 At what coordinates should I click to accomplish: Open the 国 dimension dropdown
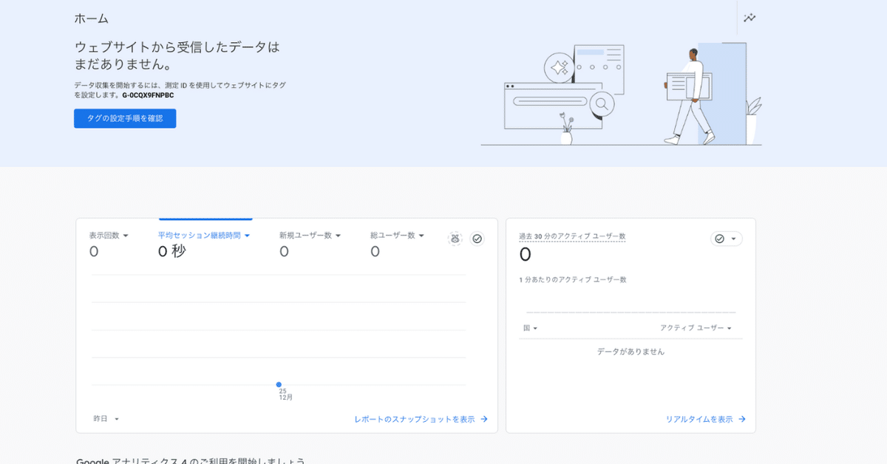point(531,328)
